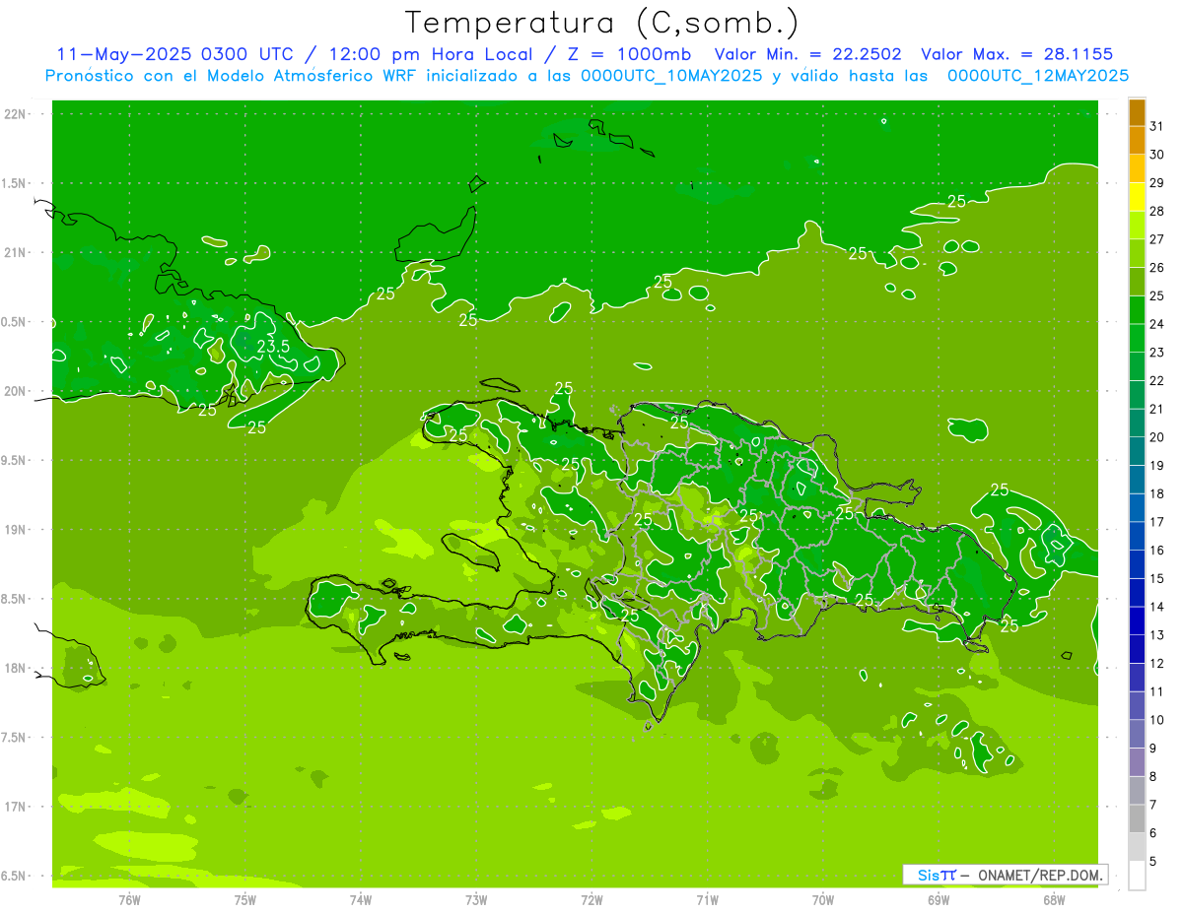Click the "75W" longitude axis label
This screenshot has height=913, width=1183.
coord(245,899)
